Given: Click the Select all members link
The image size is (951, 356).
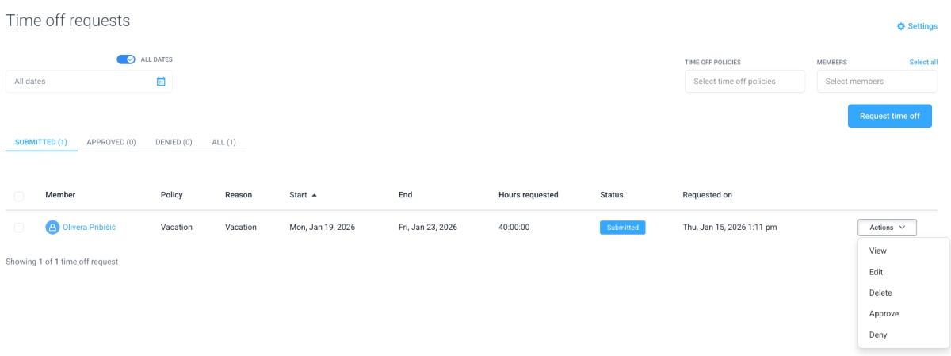Looking at the screenshot, I should 923,62.
